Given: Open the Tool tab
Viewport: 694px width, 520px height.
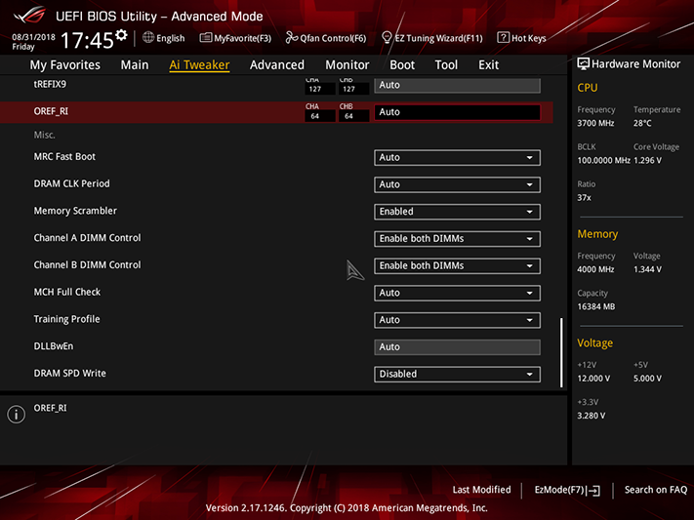Looking at the screenshot, I should (446, 65).
